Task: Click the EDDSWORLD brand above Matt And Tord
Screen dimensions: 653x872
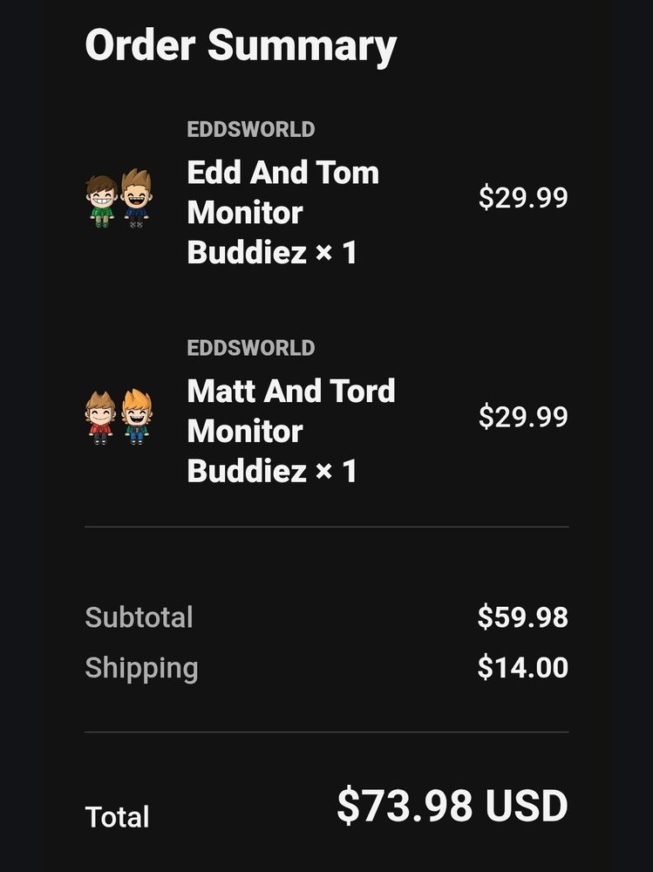Action: pos(251,348)
